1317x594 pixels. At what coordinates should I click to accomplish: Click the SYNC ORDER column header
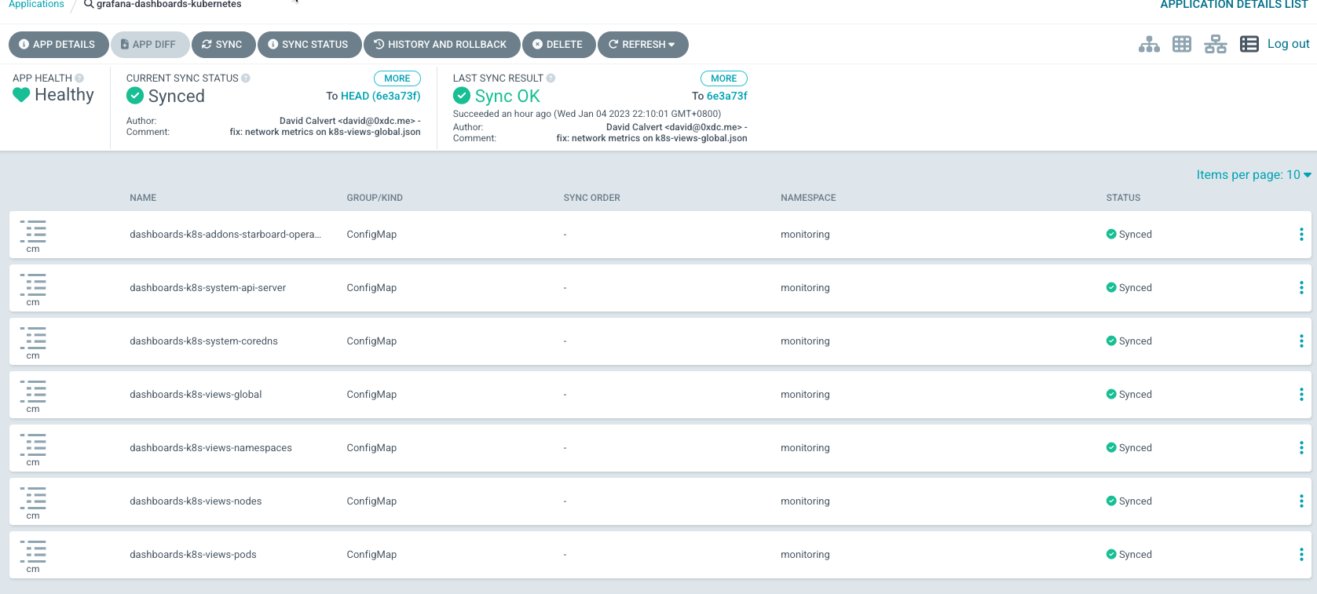coord(592,198)
